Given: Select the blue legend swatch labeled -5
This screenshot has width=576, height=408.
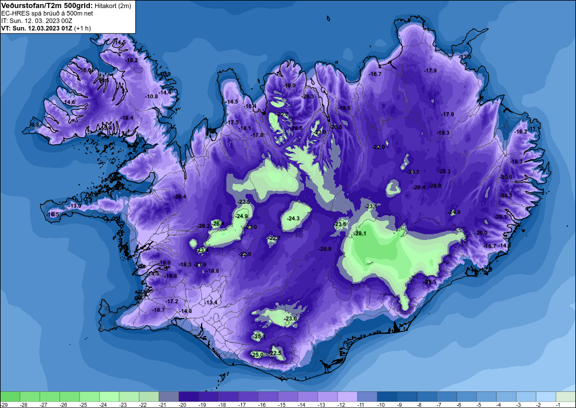Looking at the screenshot, I should click(486, 396).
